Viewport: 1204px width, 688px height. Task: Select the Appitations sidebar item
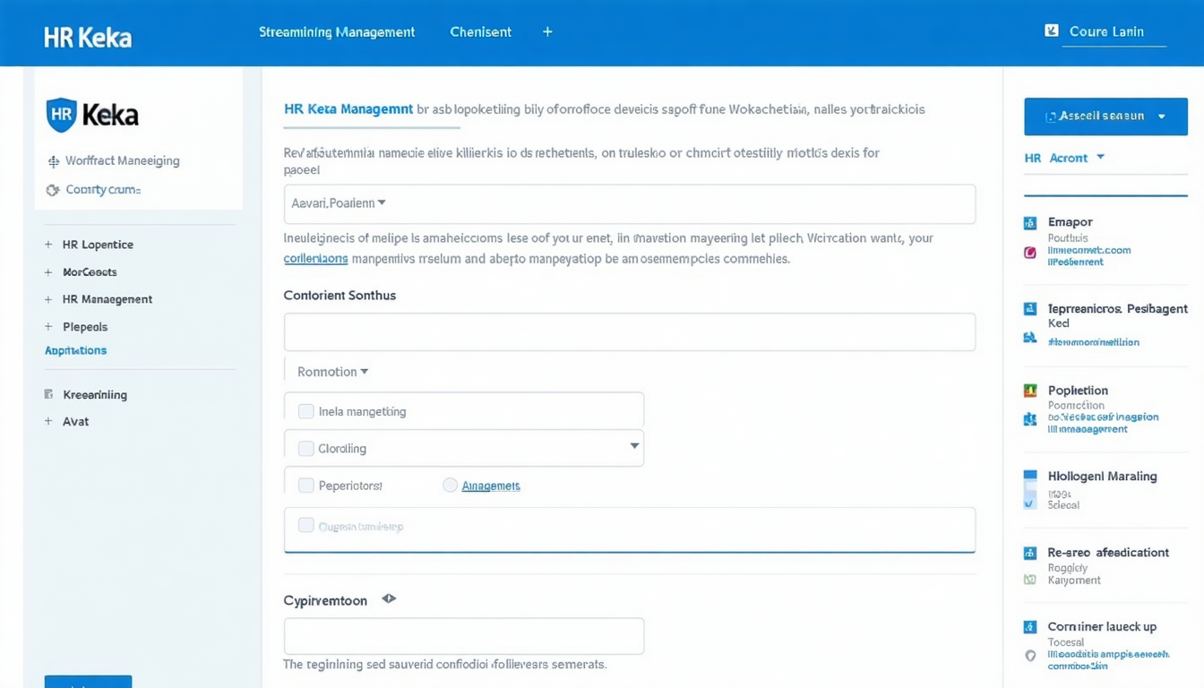coord(76,350)
